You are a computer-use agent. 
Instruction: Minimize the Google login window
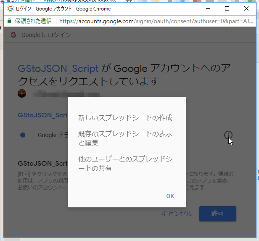point(208,8)
